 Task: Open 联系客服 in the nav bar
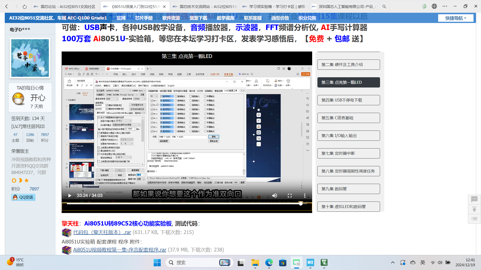pyautogui.click(x=253, y=18)
